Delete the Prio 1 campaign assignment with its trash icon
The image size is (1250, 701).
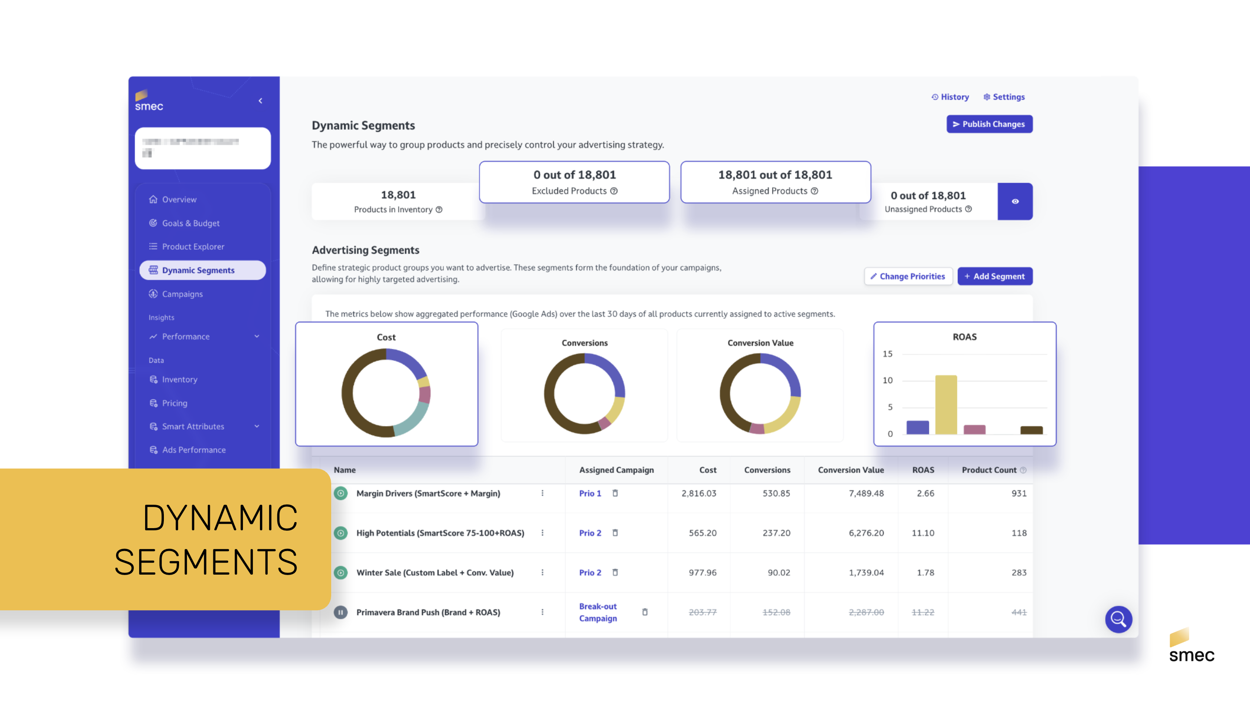tap(615, 493)
